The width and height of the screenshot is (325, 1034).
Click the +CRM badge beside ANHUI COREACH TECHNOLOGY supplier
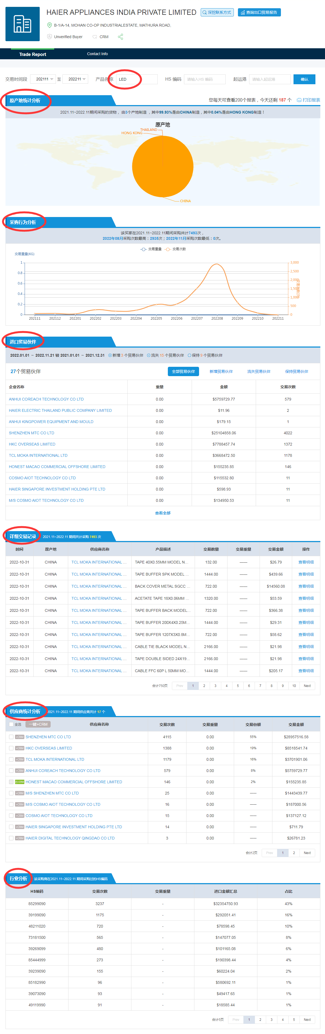[x=20, y=771]
